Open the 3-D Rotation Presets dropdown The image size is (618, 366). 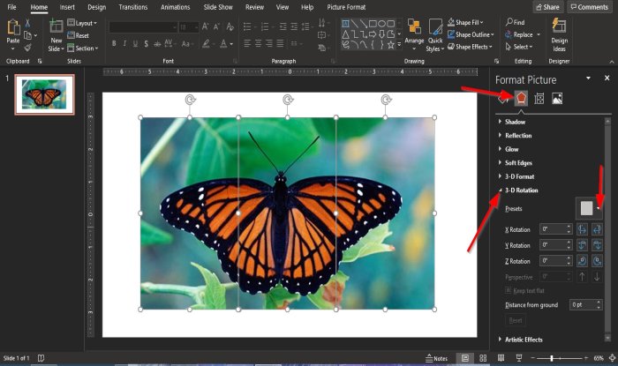pos(587,208)
